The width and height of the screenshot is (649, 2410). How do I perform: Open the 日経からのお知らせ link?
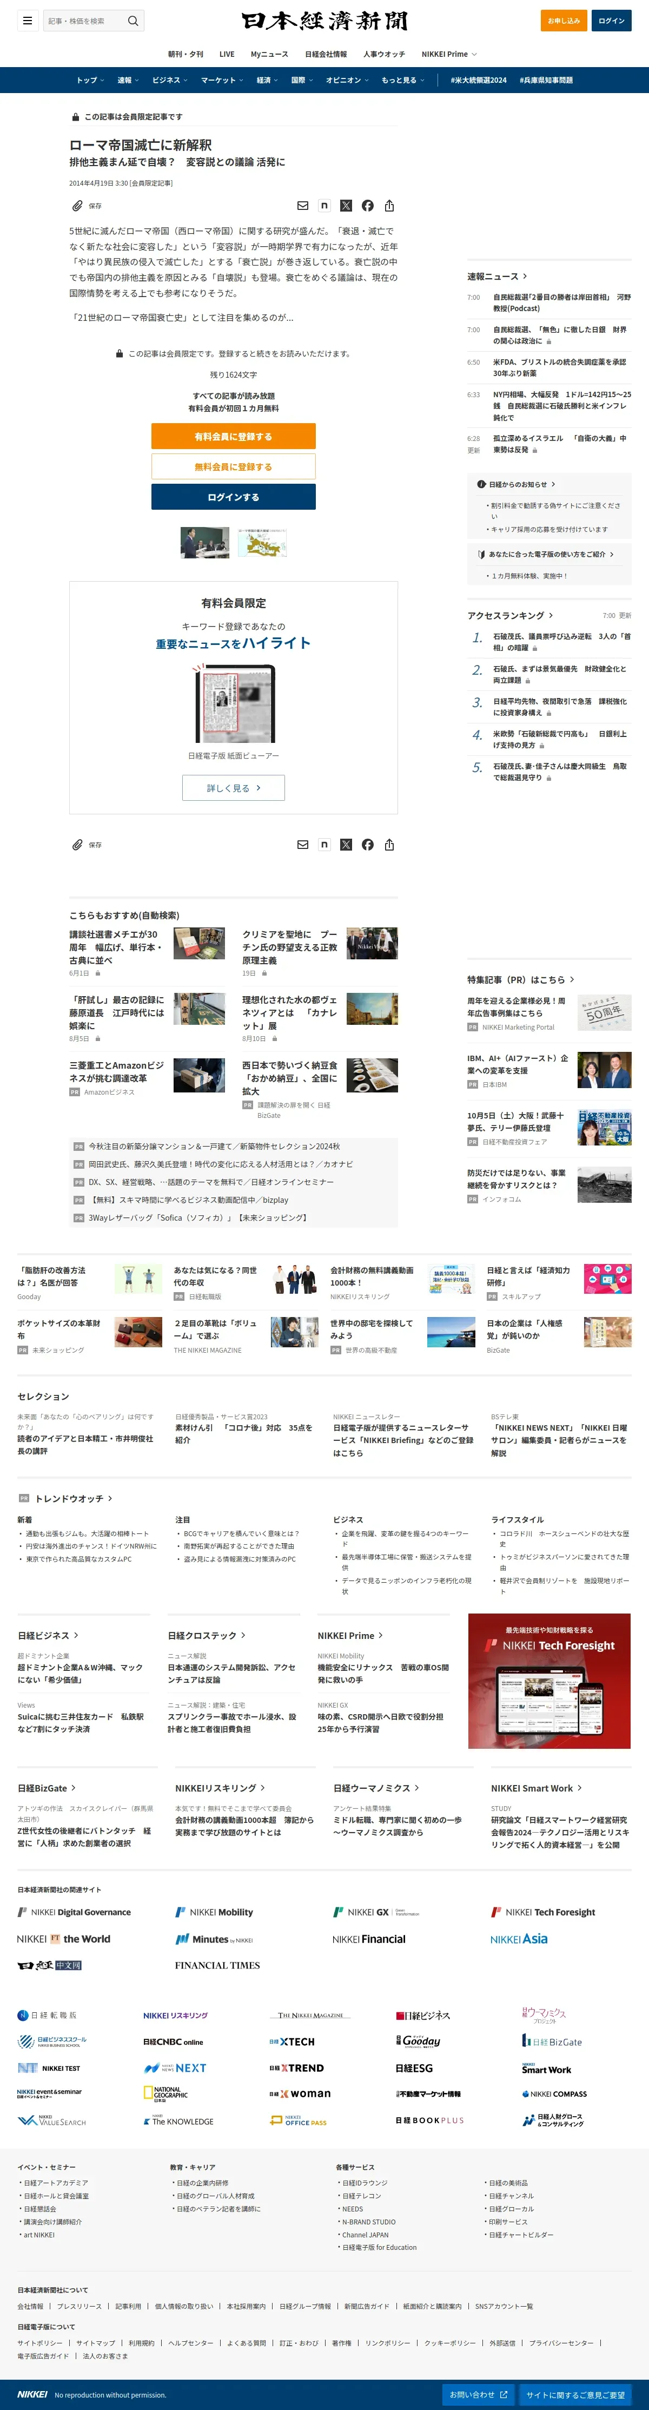tap(522, 484)
